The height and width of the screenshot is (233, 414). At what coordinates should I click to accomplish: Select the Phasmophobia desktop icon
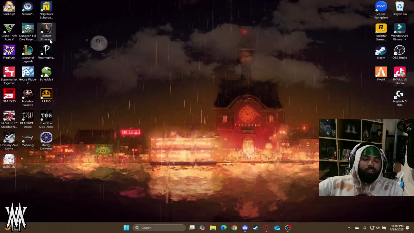(46, 52)
